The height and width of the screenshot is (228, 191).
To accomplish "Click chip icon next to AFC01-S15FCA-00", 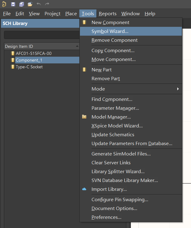I will point(13,53).
